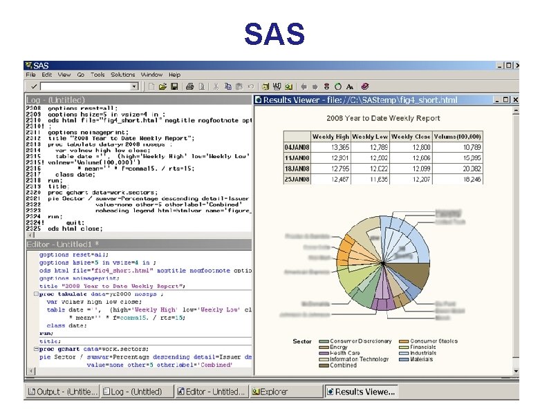Open the Go menu
This screenshot has height=411, width=549.
80,75
